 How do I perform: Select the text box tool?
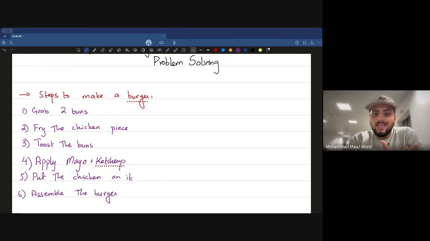pyautogui.click(x=159, y=50)
